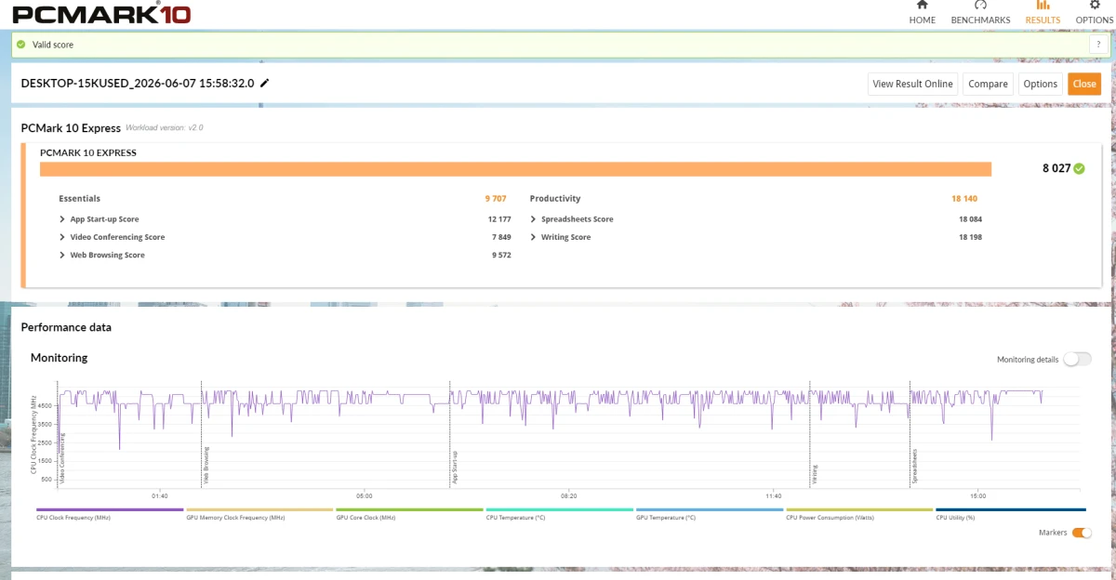1116x580 pixels.
Task: Click the Productivity heading
Action: click(555, 198)
